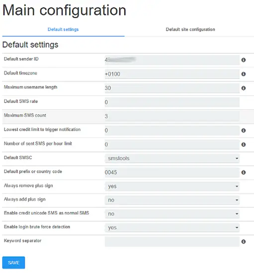Open Always add plus sign dropdown
This screenshot has width=254, height=273.
(x=172, y=200)
